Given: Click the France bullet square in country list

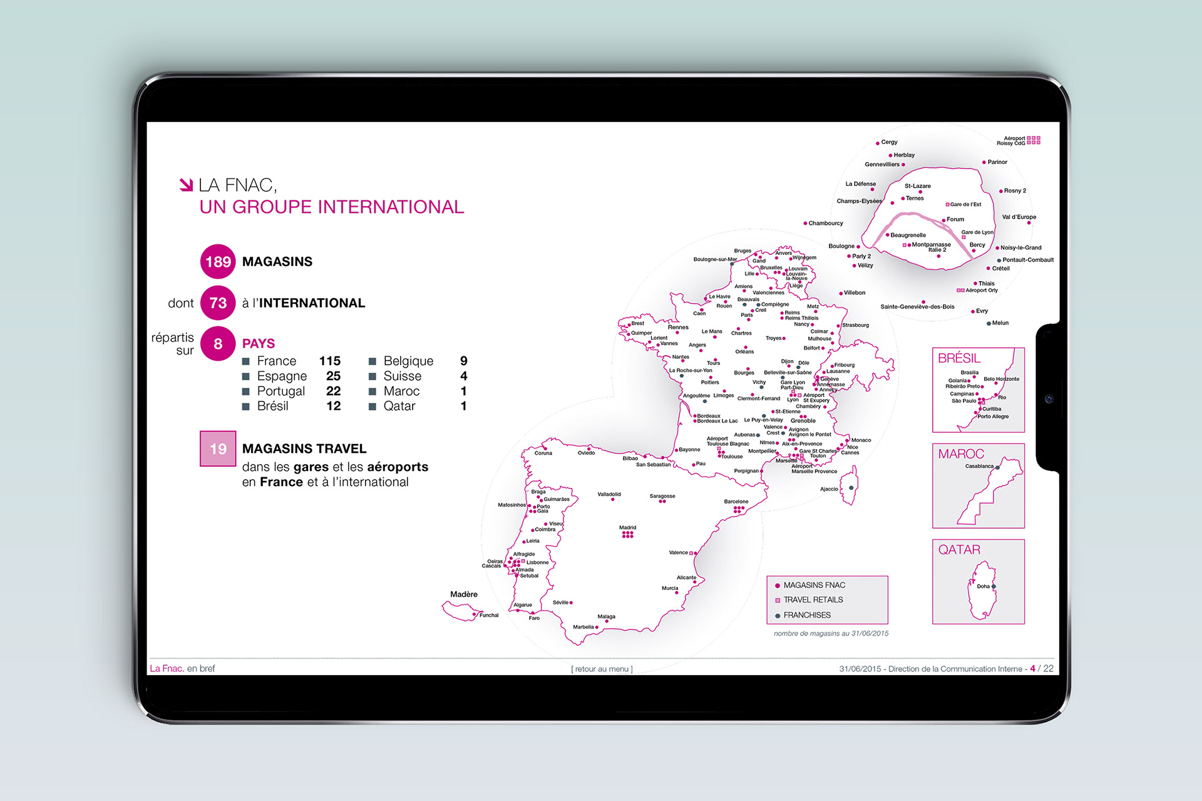Looking at the screenshot, I should point(246,361).
